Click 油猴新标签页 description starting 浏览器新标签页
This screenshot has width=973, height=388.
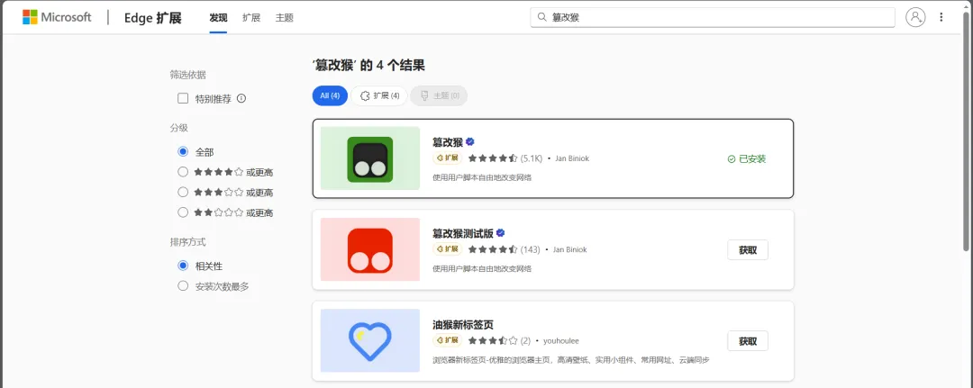(x=571, y=360)
